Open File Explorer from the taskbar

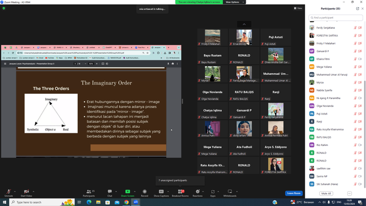coord(98,202)
